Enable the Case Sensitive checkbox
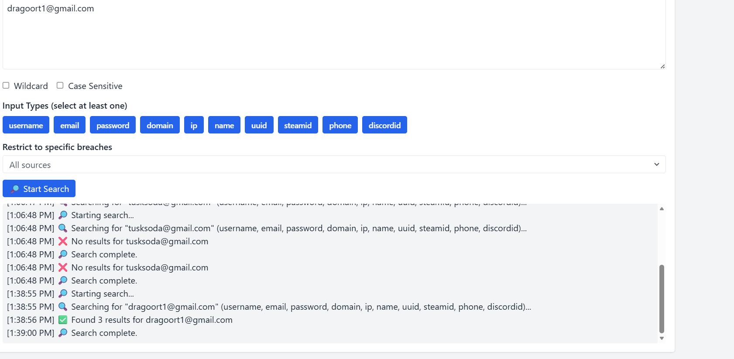The height and width of the screenshot is (359, 734). pyautogui.click(x=60, y=85)
